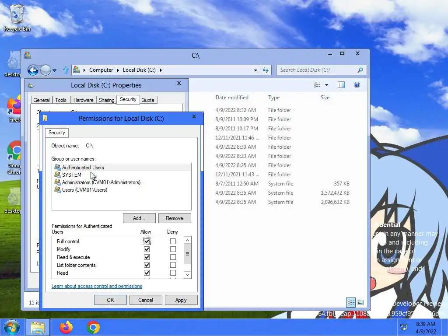This screenshot has height=336, width=448.
Task: Check Deny box for Full control
Action: point(173,241)
